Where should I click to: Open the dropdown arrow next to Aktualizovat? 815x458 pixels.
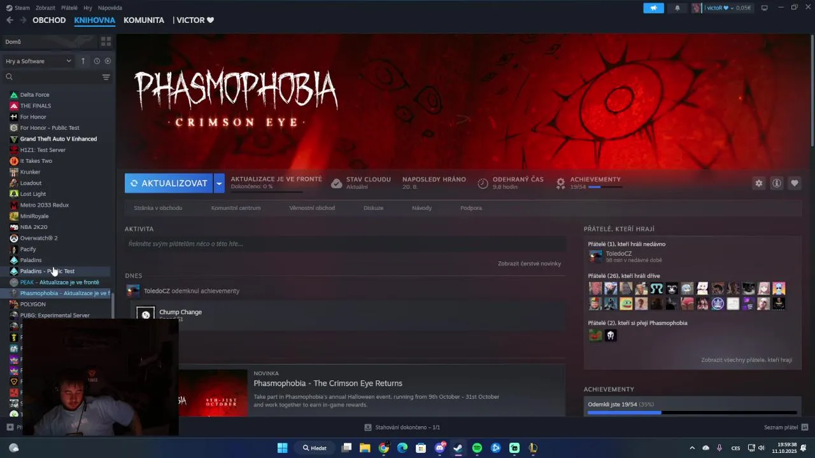[219, 183]
